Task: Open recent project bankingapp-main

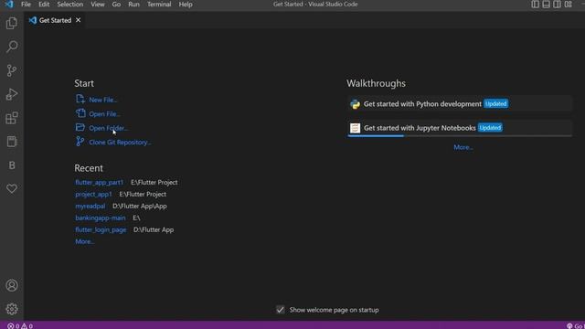Action: pos(101,218)
